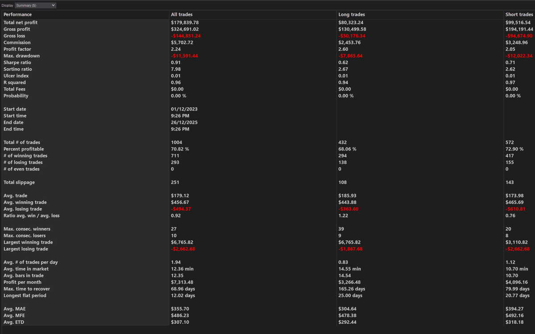Select All trades avg. trade $179.12
This screenshot has height=334, width=535.
[179, 196]
